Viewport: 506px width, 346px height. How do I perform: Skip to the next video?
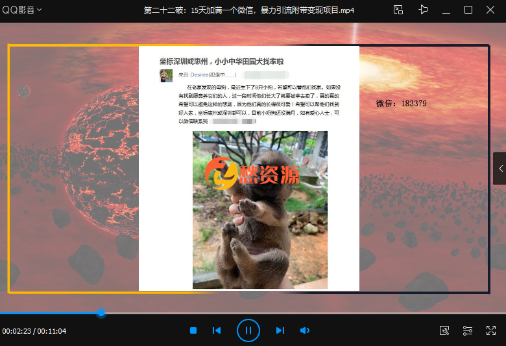(x=280, y=330)
